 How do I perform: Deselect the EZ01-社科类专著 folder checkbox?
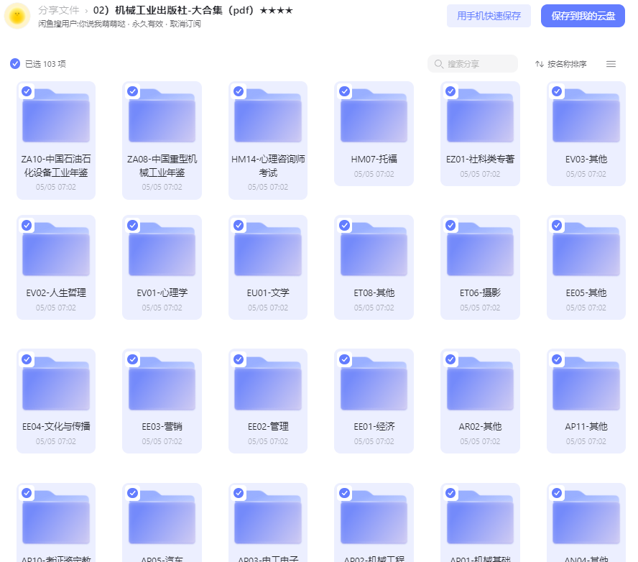(450, 91)
